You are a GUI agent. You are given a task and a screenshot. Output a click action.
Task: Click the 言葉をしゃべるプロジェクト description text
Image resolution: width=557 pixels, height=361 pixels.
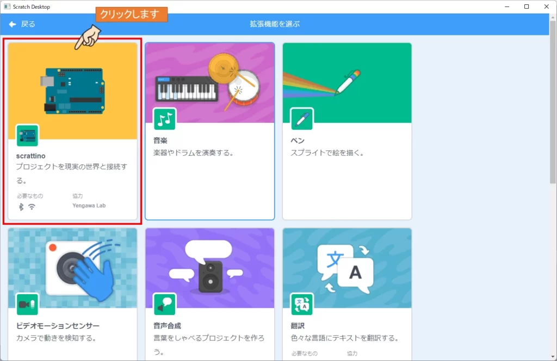click(x=209, y=345)
